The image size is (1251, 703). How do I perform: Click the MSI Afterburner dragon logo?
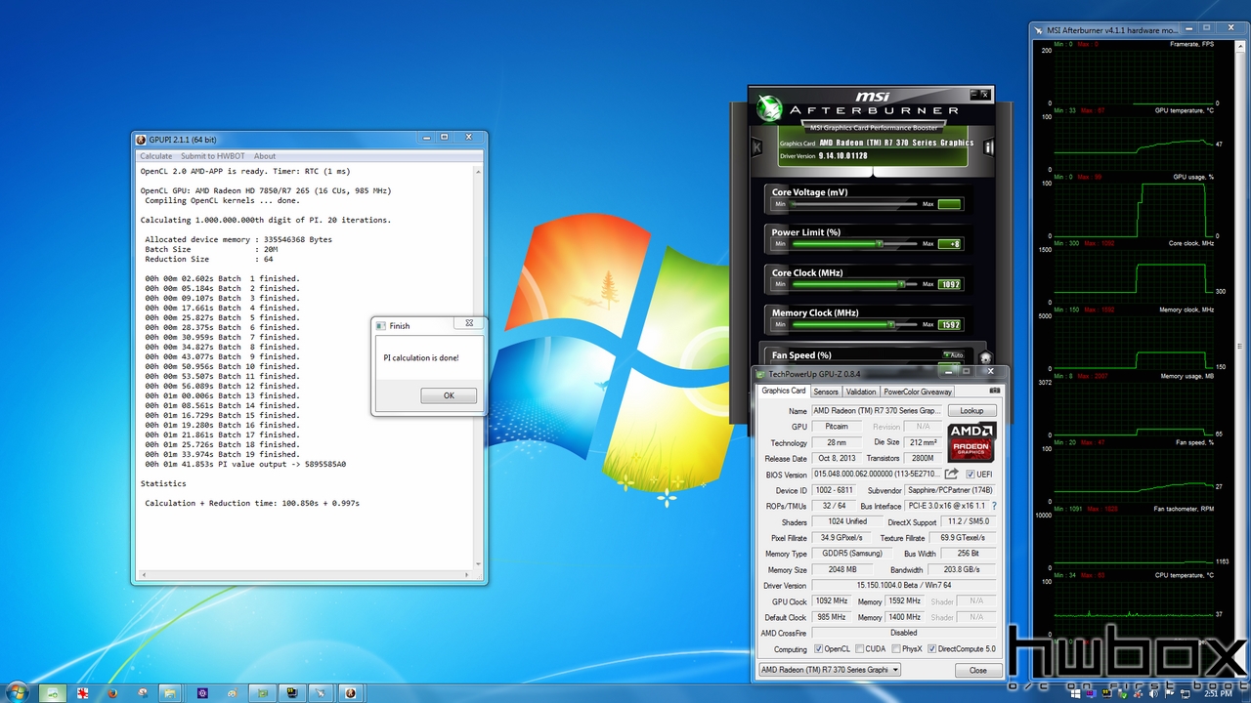769,107
